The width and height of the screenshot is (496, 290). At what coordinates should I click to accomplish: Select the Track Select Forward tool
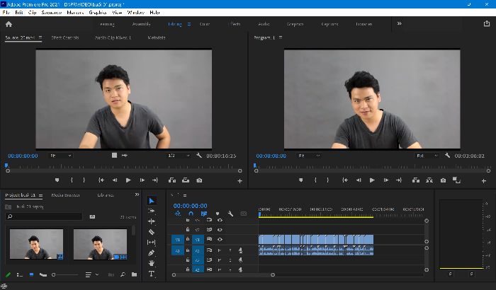coord(152,211)
